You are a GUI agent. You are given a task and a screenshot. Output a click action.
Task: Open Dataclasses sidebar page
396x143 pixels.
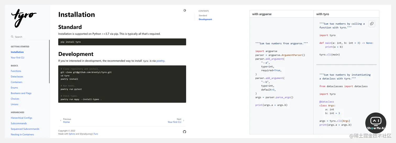tap(17, 77)
